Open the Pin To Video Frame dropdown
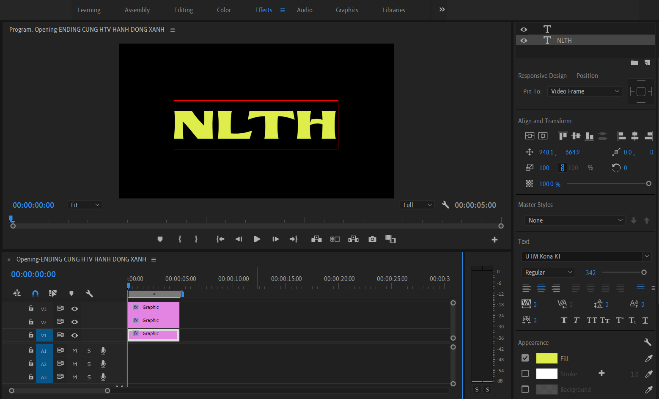 click(585, 91)
